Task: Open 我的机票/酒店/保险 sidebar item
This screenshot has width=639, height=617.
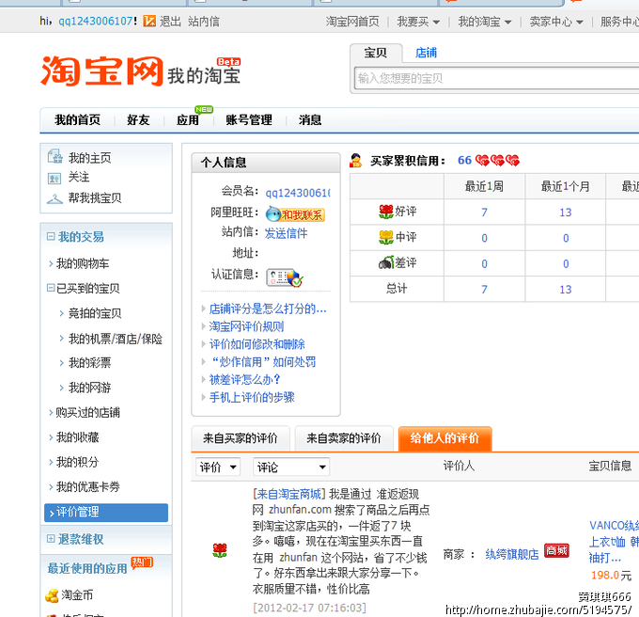Action: (x=116, y=339)
